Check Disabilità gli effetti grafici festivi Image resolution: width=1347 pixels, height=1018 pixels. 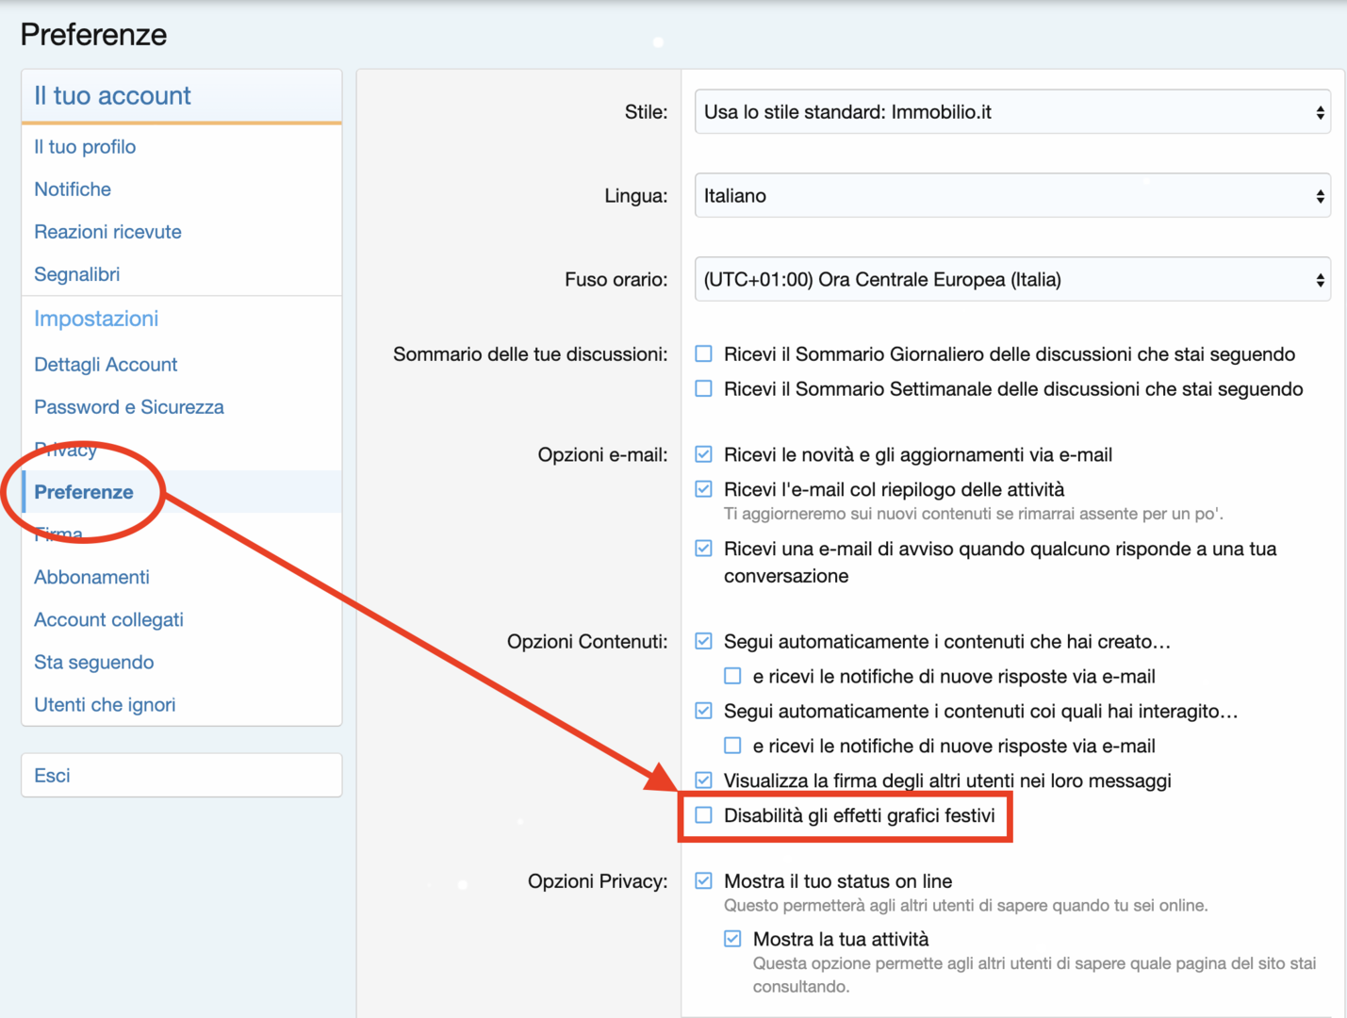(x=703, y=815)
